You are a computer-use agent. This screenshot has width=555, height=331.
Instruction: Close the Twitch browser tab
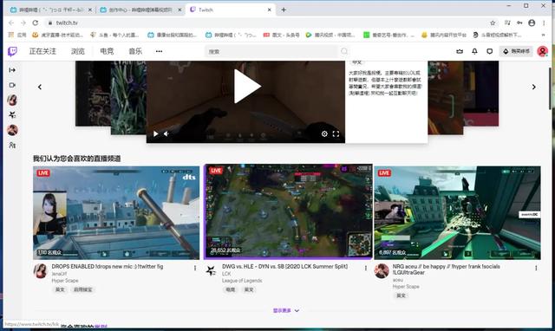(269, 10)
